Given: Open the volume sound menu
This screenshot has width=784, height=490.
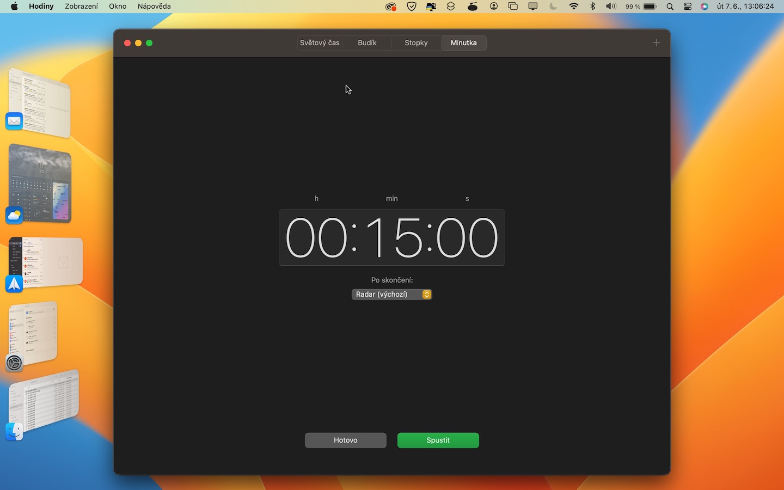Looking at the screenshot, I should pos(611,7).
